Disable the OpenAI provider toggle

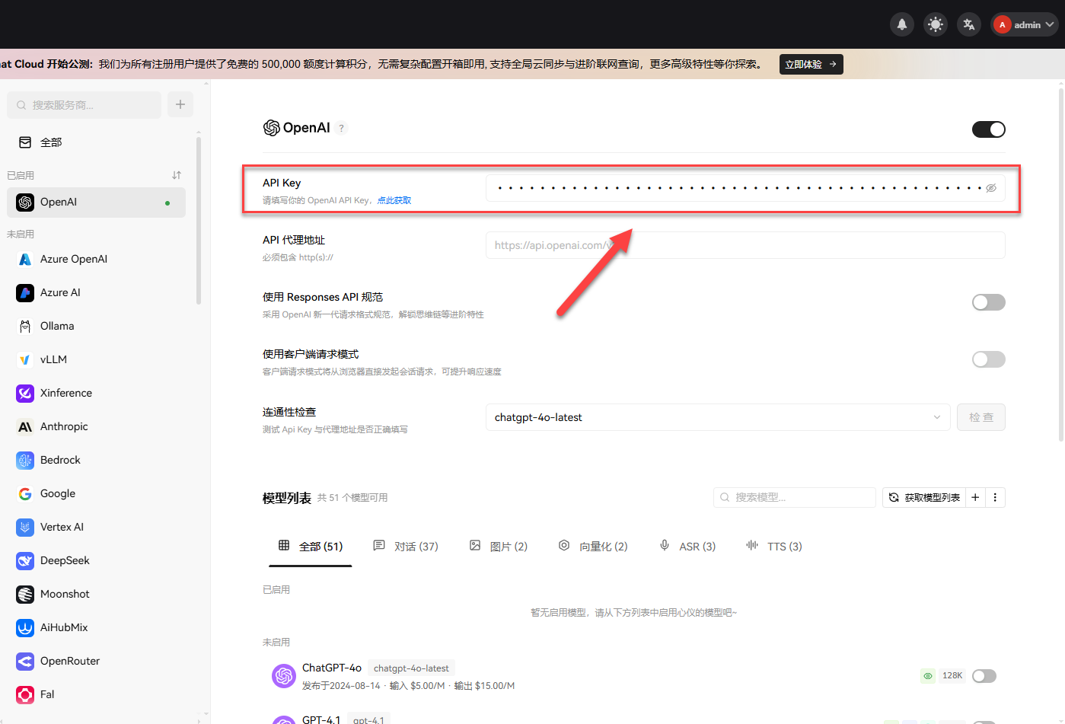988,129
